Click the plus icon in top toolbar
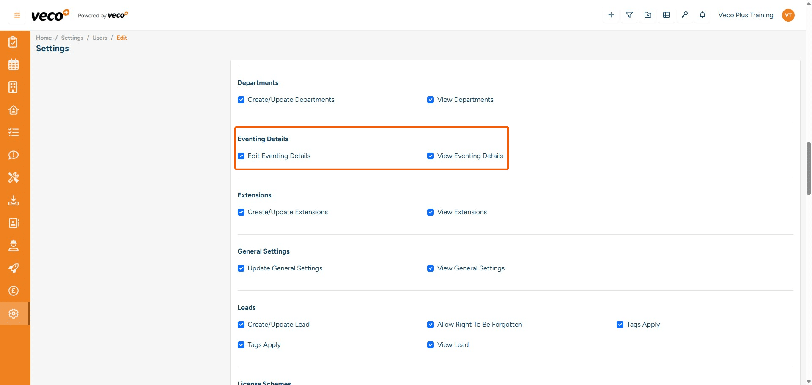 pos(611,15)
